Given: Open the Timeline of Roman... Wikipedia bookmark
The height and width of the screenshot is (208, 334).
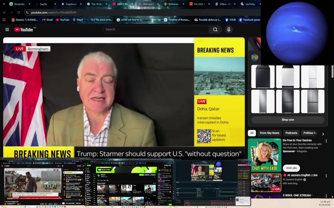Looking at the screenshot, I should pos(177,20).
